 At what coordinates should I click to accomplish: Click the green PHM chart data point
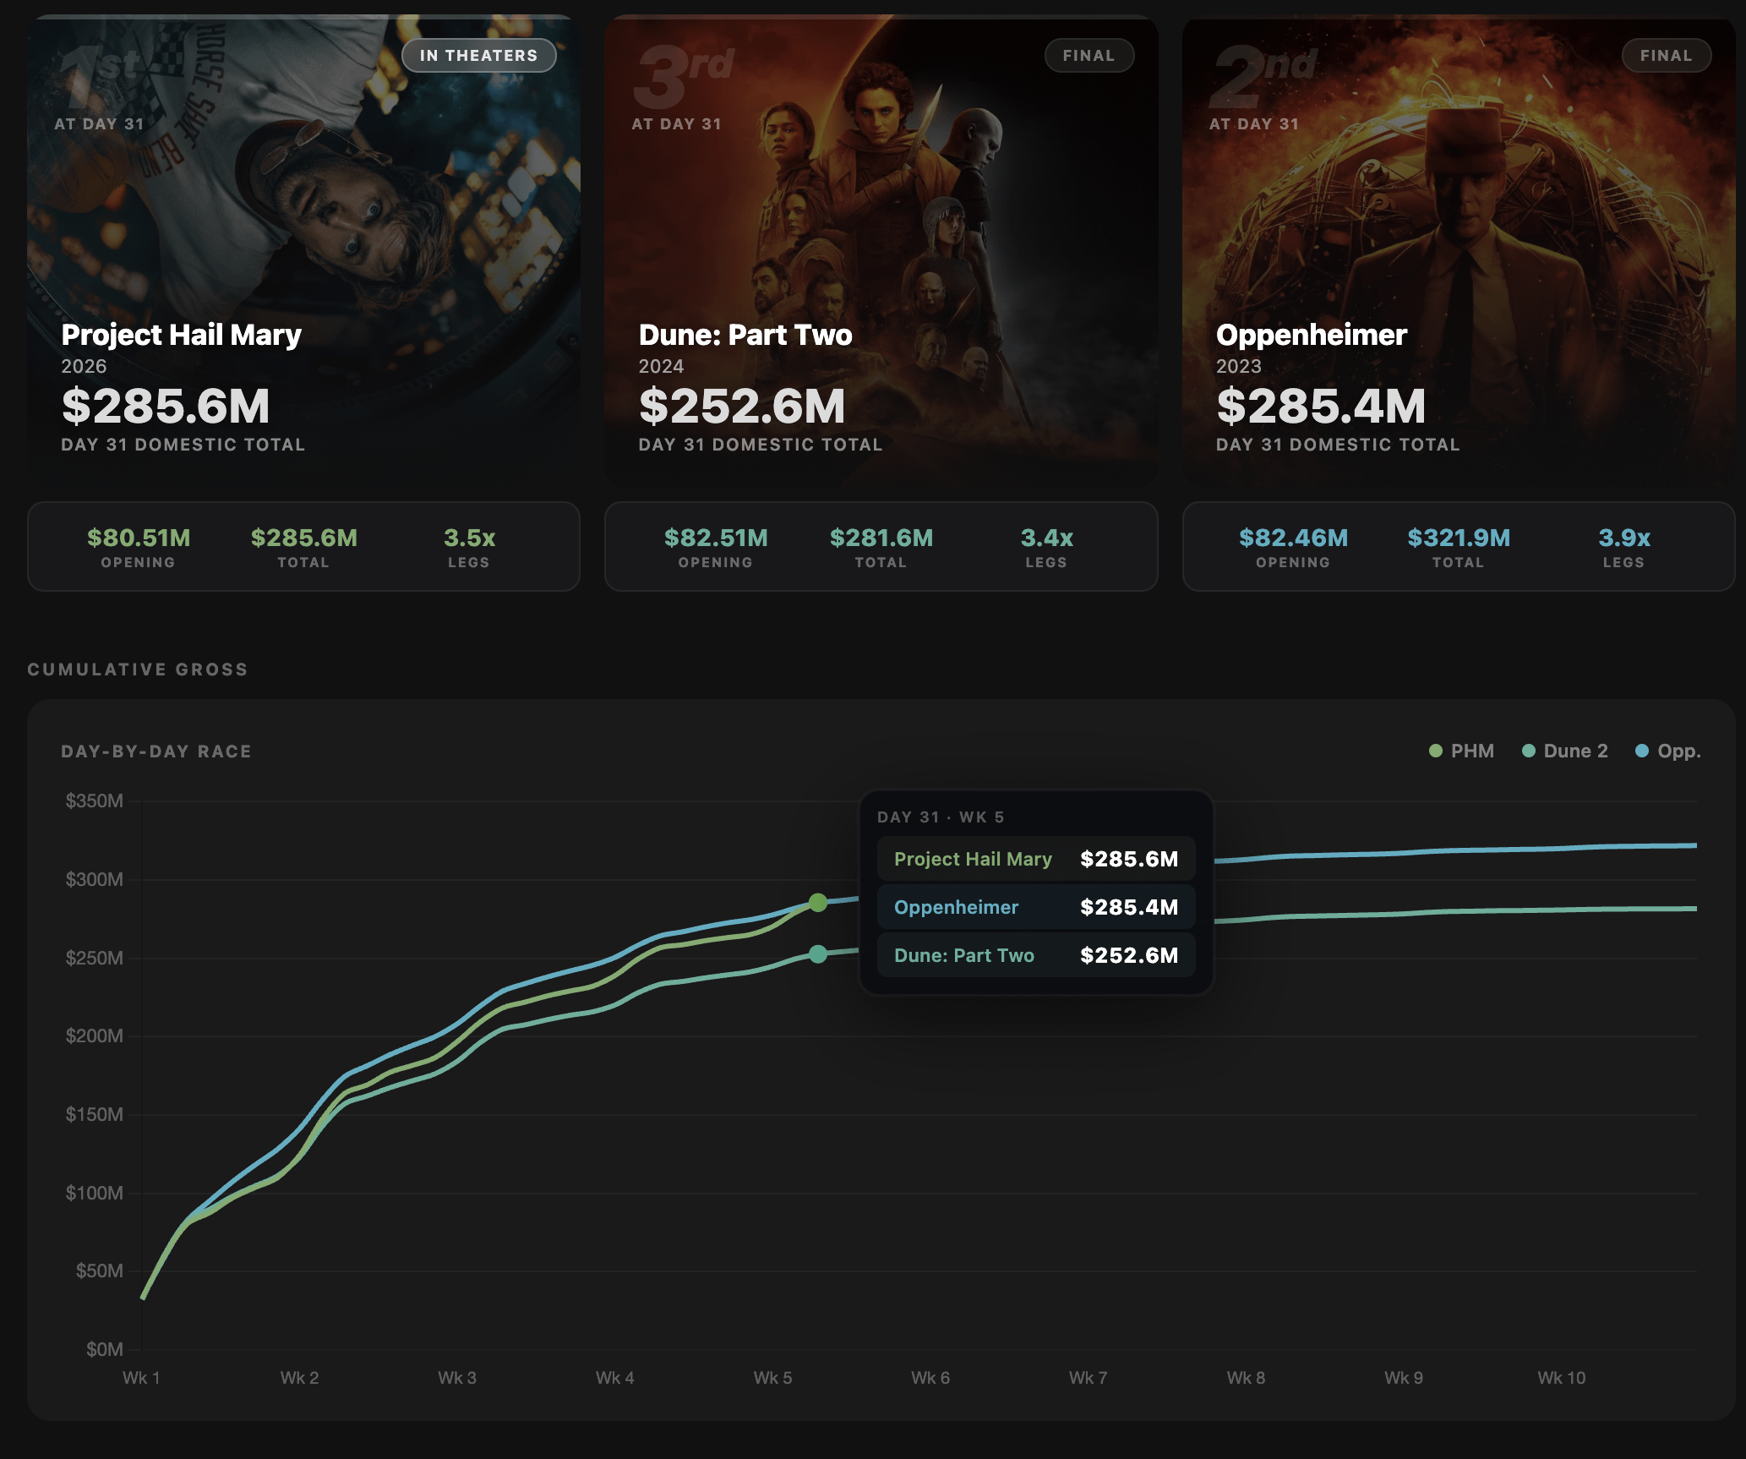coord(818,902)
